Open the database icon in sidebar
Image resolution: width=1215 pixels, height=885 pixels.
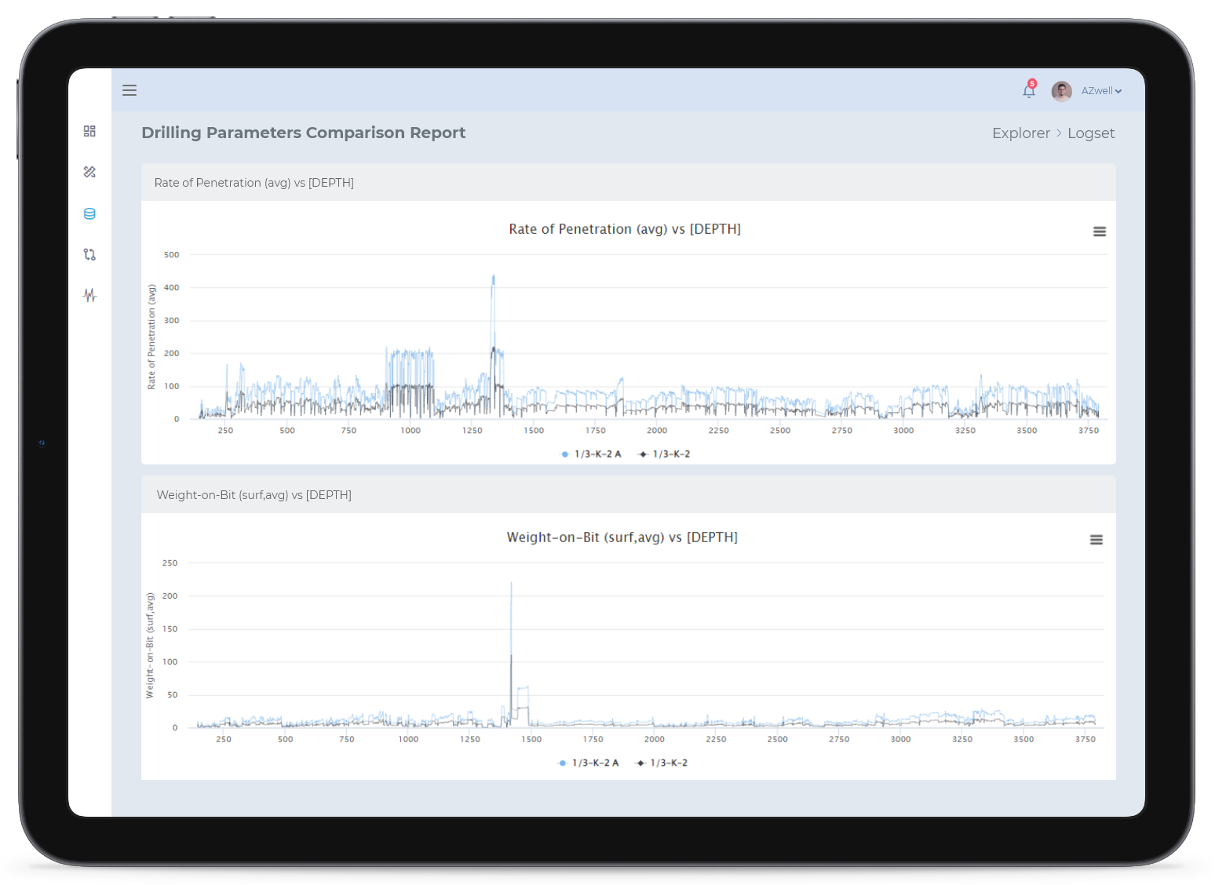(89, 213)
